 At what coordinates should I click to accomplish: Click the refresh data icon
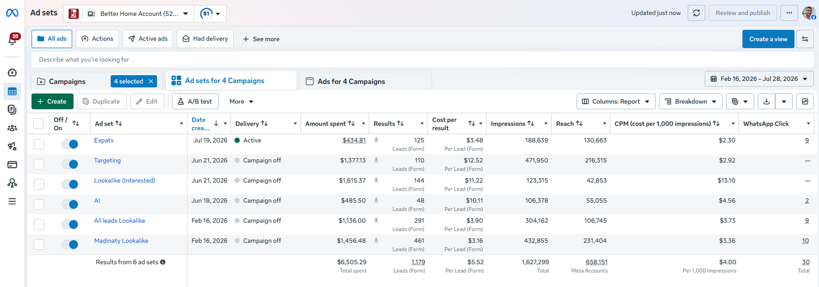click(x=696, y=13)
